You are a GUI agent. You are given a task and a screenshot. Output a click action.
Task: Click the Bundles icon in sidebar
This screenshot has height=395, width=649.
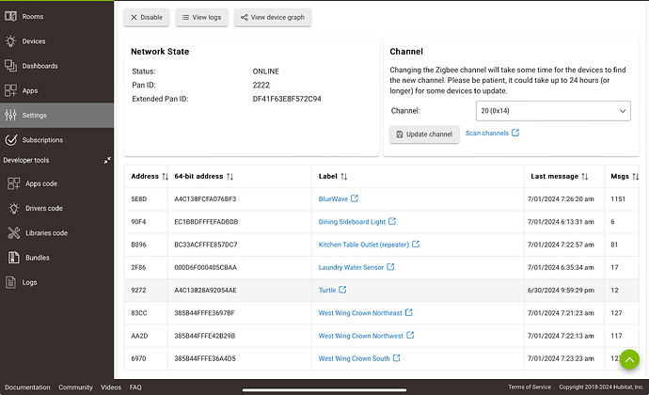pyautogui.click(x=14, y=258)
